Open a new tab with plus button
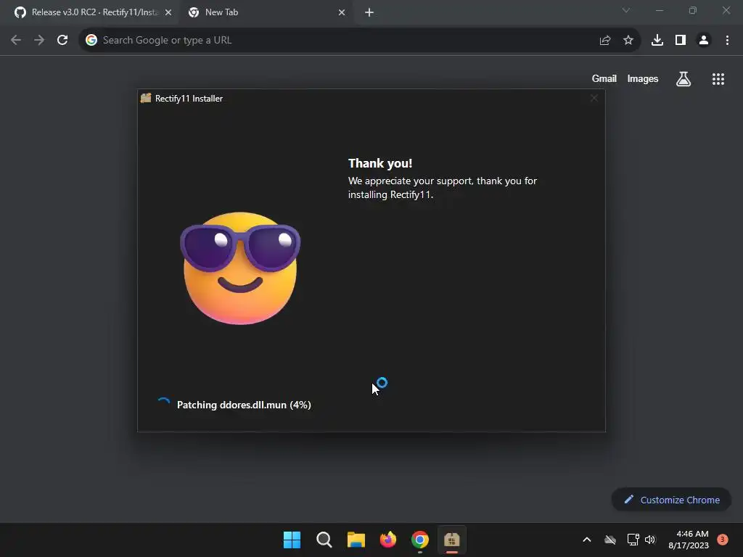The width and height of the screenshot is (743, 557). coord(369,13)
